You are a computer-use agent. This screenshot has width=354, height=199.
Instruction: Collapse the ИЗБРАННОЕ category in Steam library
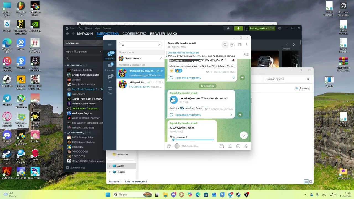point(66,66)
